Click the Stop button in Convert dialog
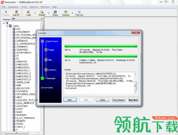178x135 pixels. pyautogui.click(x=86, y=100)
